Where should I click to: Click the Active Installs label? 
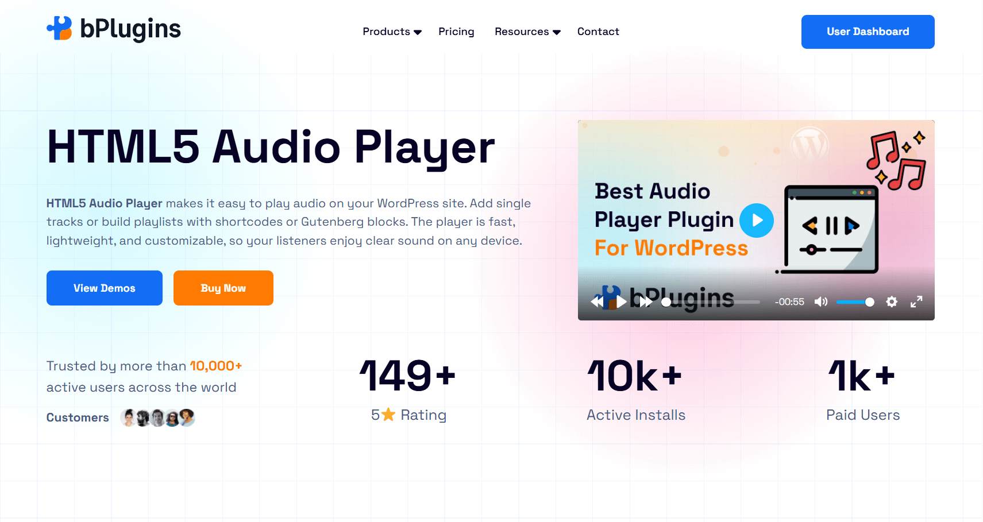pyautogui.click(x=636, y=415)
